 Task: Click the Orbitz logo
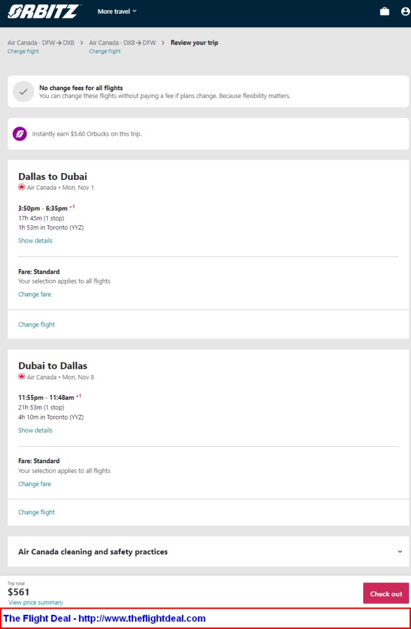tap(44, 11)
